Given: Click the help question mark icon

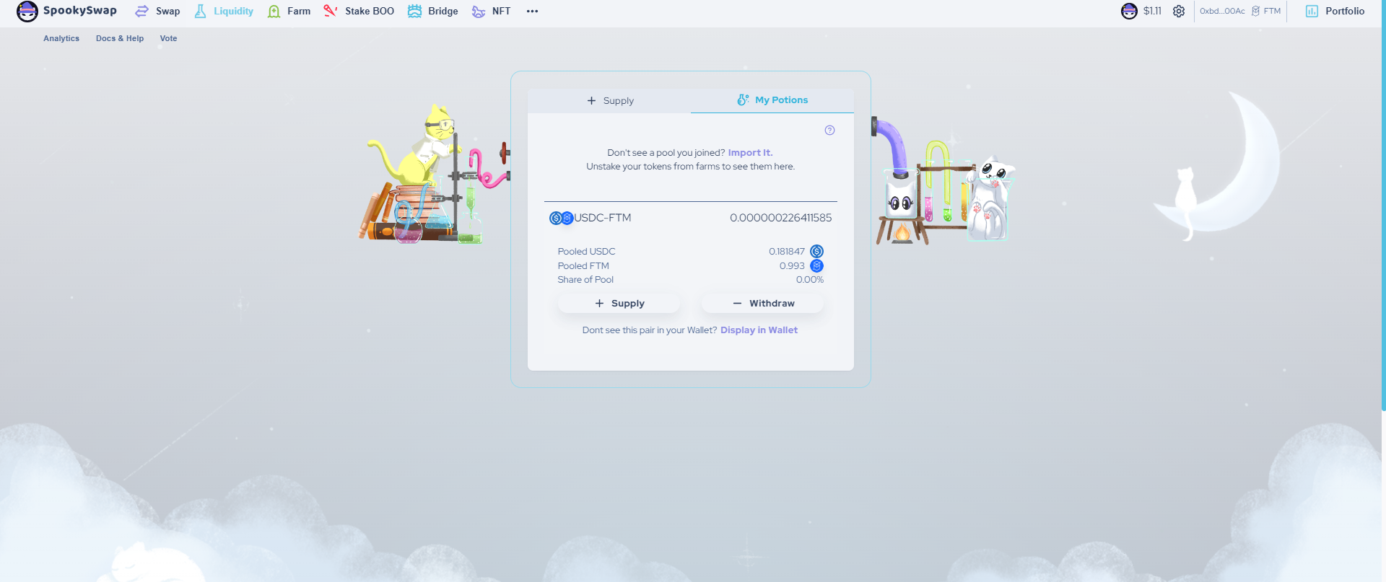Looking at the screenshot, I should coord(829,131).
